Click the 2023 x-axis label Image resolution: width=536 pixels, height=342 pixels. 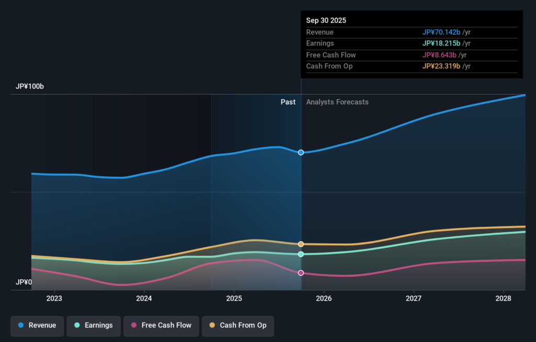54,299
